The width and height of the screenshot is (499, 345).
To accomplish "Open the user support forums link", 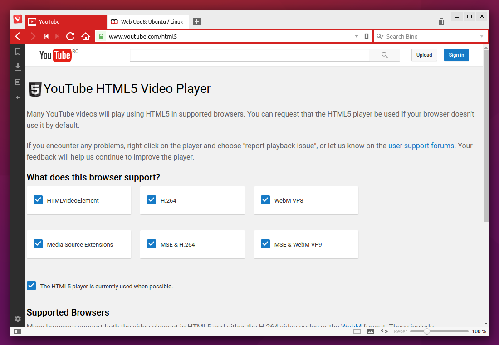I will [421, 146].
